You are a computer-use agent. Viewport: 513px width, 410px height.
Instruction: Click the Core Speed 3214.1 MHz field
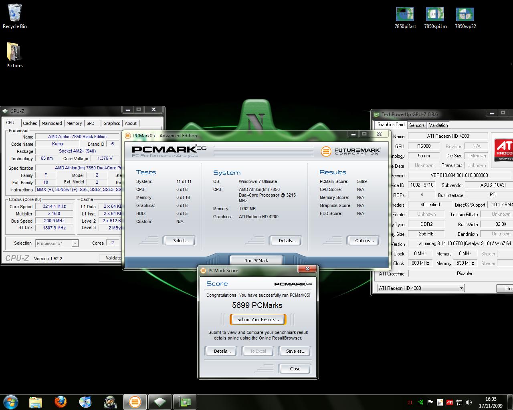pos(55,207)
